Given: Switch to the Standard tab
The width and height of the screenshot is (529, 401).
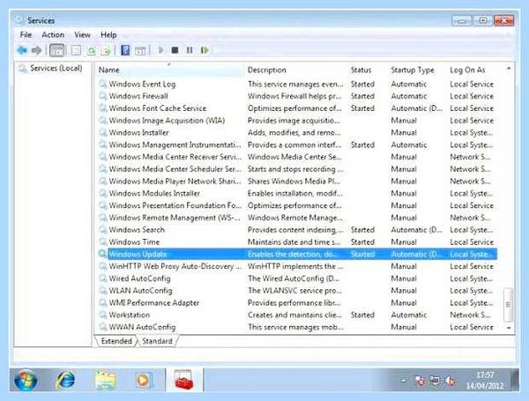Looking at the screenshot, I should click(x=157, y=341).
